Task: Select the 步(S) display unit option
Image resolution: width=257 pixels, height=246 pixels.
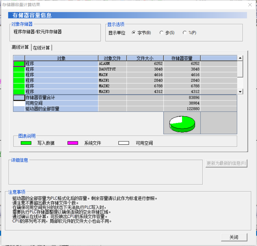Action: [161, 33]
